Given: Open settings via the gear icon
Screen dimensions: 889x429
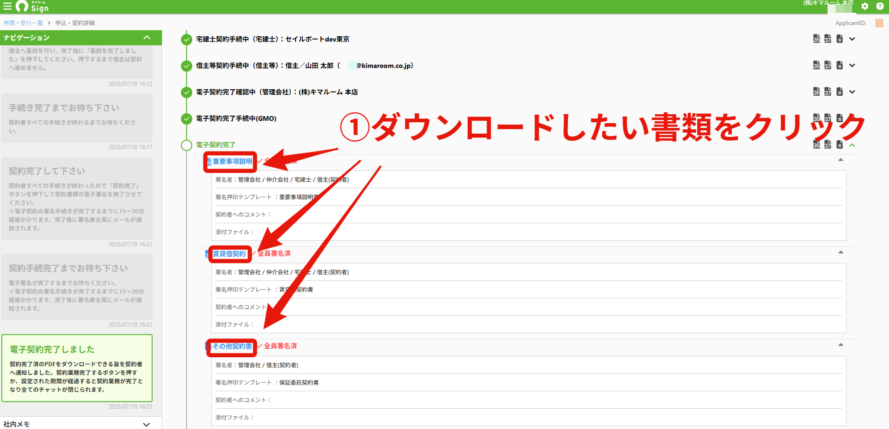Looking at the screenshot, I should point(864,6).
